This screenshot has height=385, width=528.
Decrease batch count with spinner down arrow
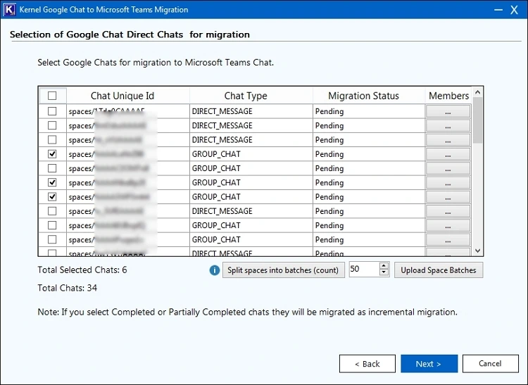pyautogui.click(x=384, y=272)
